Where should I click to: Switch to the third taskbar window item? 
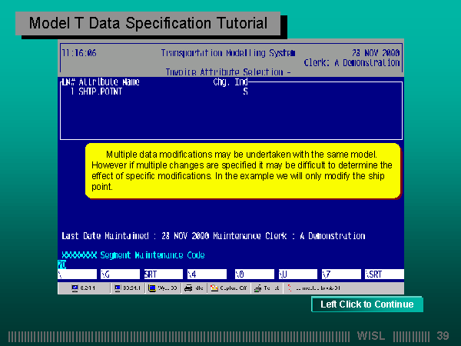(x=163, y=288)
